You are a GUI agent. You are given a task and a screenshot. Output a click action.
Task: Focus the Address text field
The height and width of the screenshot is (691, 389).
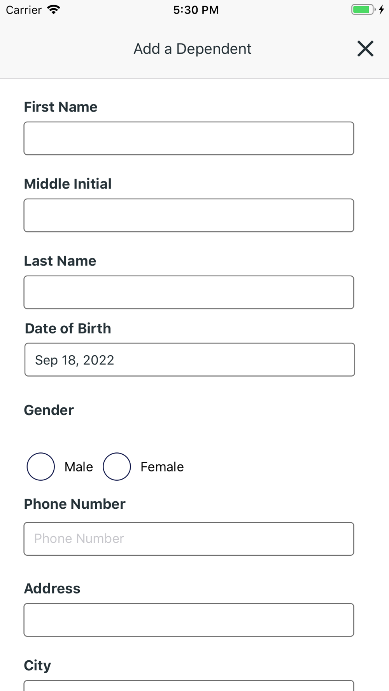pos(189,620)
